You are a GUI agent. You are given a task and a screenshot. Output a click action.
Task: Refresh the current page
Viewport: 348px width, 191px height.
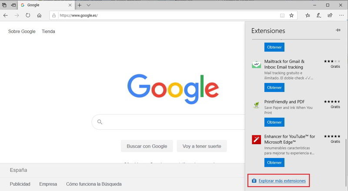(28, 15)
